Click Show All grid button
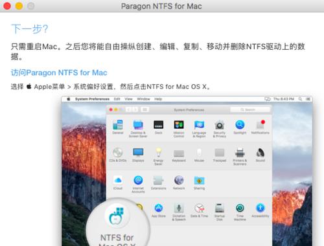The width and height of the screenshot is (324, 246). [x=145, y=109]
